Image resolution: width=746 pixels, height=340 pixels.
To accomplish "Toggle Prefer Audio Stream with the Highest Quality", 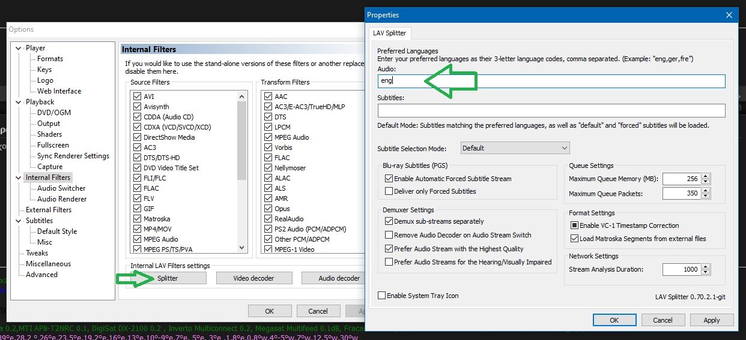I will click(x=454, y=249).
